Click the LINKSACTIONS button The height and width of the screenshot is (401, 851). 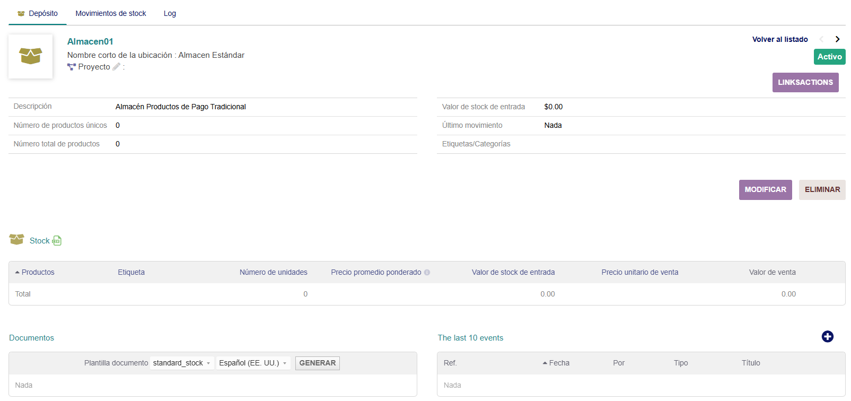(805, 83)
